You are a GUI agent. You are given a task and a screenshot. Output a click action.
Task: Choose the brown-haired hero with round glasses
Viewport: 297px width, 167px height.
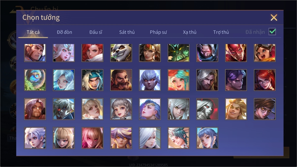coord(265,109)
